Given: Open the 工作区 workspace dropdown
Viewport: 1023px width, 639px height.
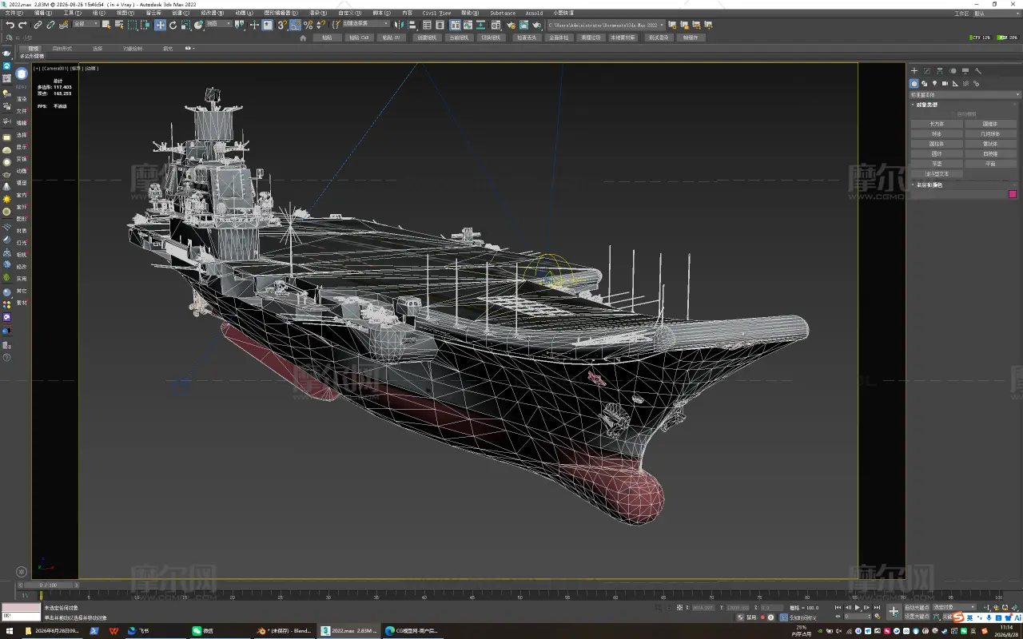Looking at the screenshot, I should [996, 14].
